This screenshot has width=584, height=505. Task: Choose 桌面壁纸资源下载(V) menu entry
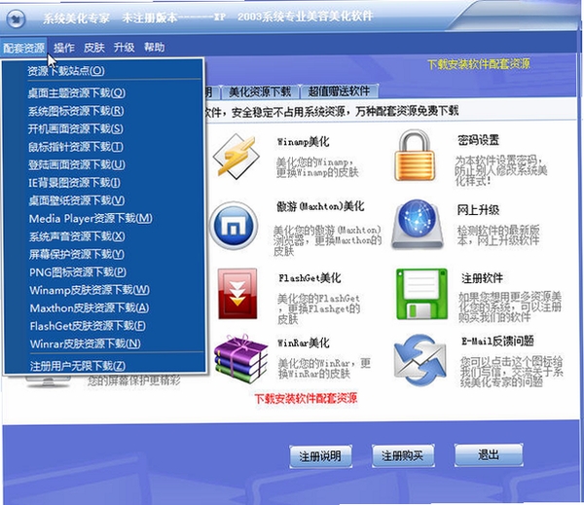click(x=77, y=200)
